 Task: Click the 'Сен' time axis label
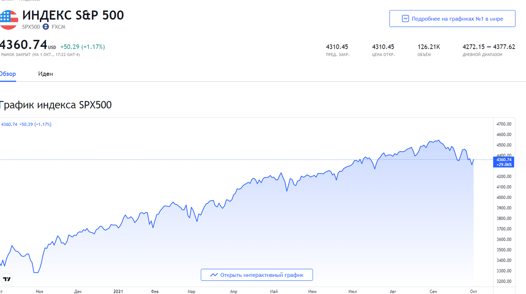(433, 291)
